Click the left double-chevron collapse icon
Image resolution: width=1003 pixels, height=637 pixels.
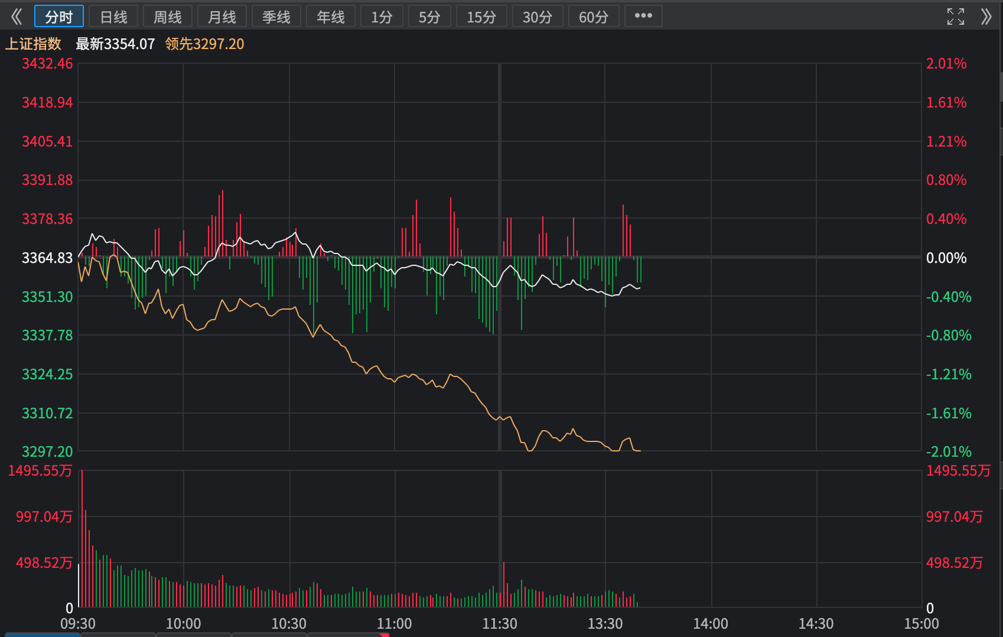pyautogui.click(x=17, y=17)
